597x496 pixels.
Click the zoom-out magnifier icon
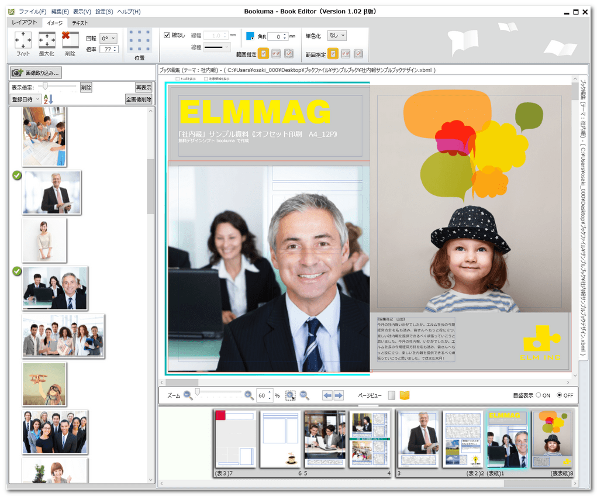point(188,395)
